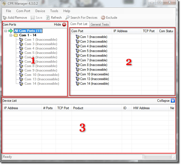Click the Exclude toolbar icon

click(103, 18)
